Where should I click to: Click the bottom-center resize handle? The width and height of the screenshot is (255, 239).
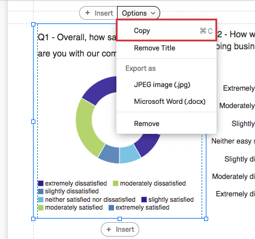pyautogui.click(x=119, y=219)
